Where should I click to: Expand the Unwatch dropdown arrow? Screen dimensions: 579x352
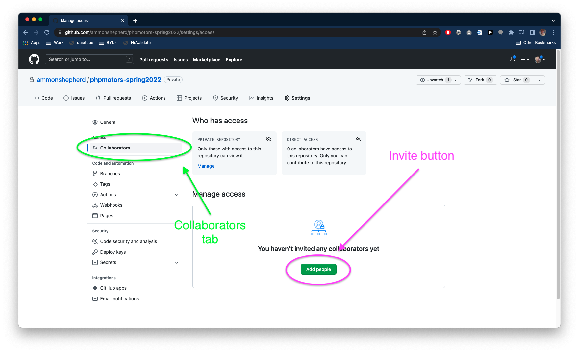(456, 80)
